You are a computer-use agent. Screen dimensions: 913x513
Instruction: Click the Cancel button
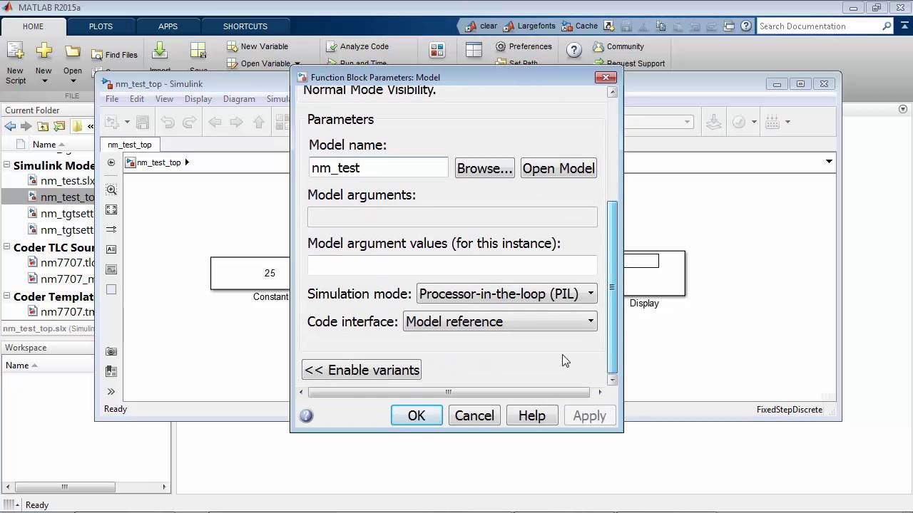coord(474,415)
